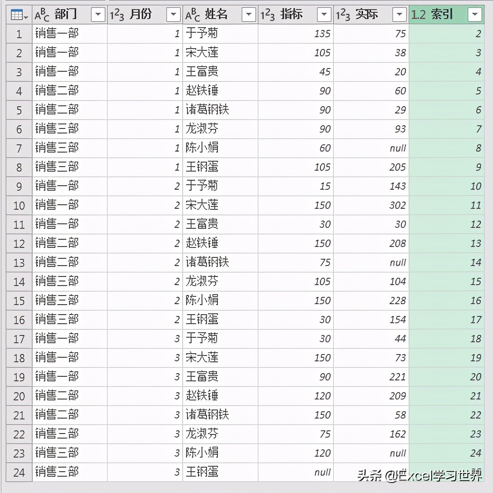Click 王富贵 name cell in row 3
493x493 pixels.
pos(221,72)
